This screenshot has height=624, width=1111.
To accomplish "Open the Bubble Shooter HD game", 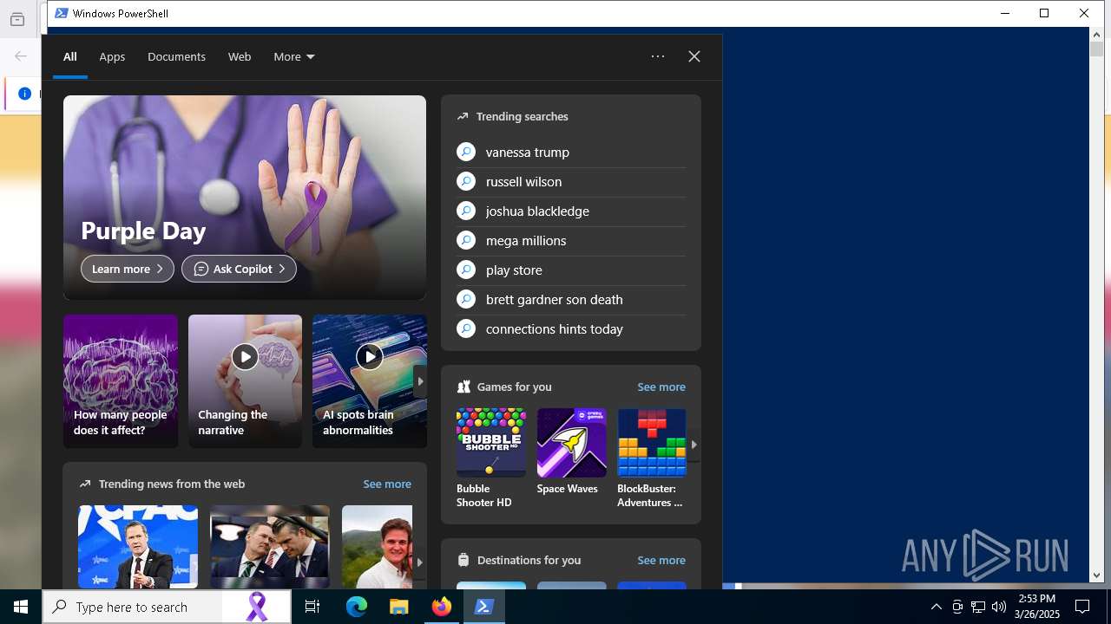I will pyautogui.click(x=491, y=458).
